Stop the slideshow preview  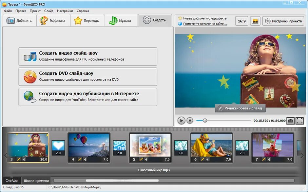click(x=190, y=121)
